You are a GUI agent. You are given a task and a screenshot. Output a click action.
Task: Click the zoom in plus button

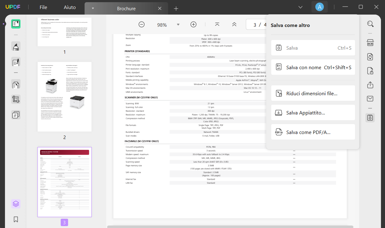pos(193,25)
